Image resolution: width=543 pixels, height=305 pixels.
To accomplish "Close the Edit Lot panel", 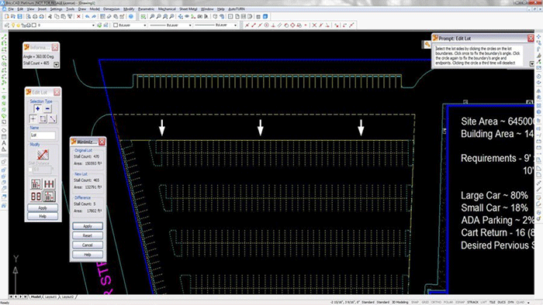I will tap(57, 92).
